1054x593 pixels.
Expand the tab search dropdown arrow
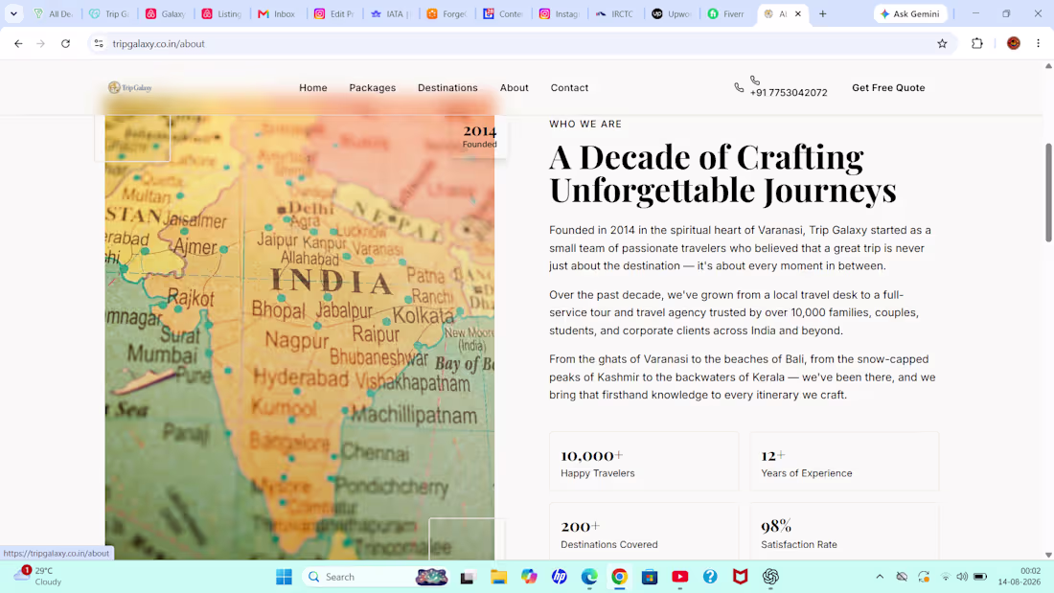coord(13,13)
